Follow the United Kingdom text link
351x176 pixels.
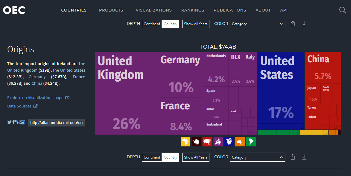click(22, 70)
